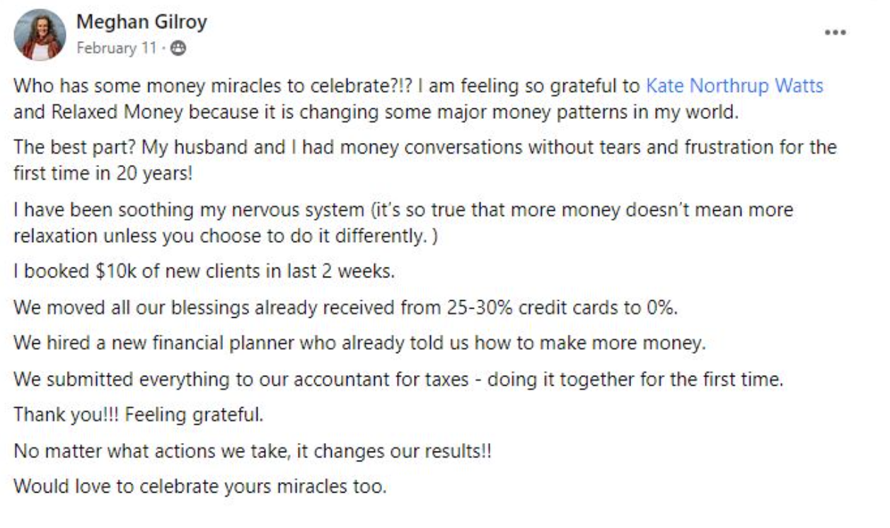The image size is (890, 528).
Task: Click the "I booked $10k of new clients" line
Action: tap(204, 271)
